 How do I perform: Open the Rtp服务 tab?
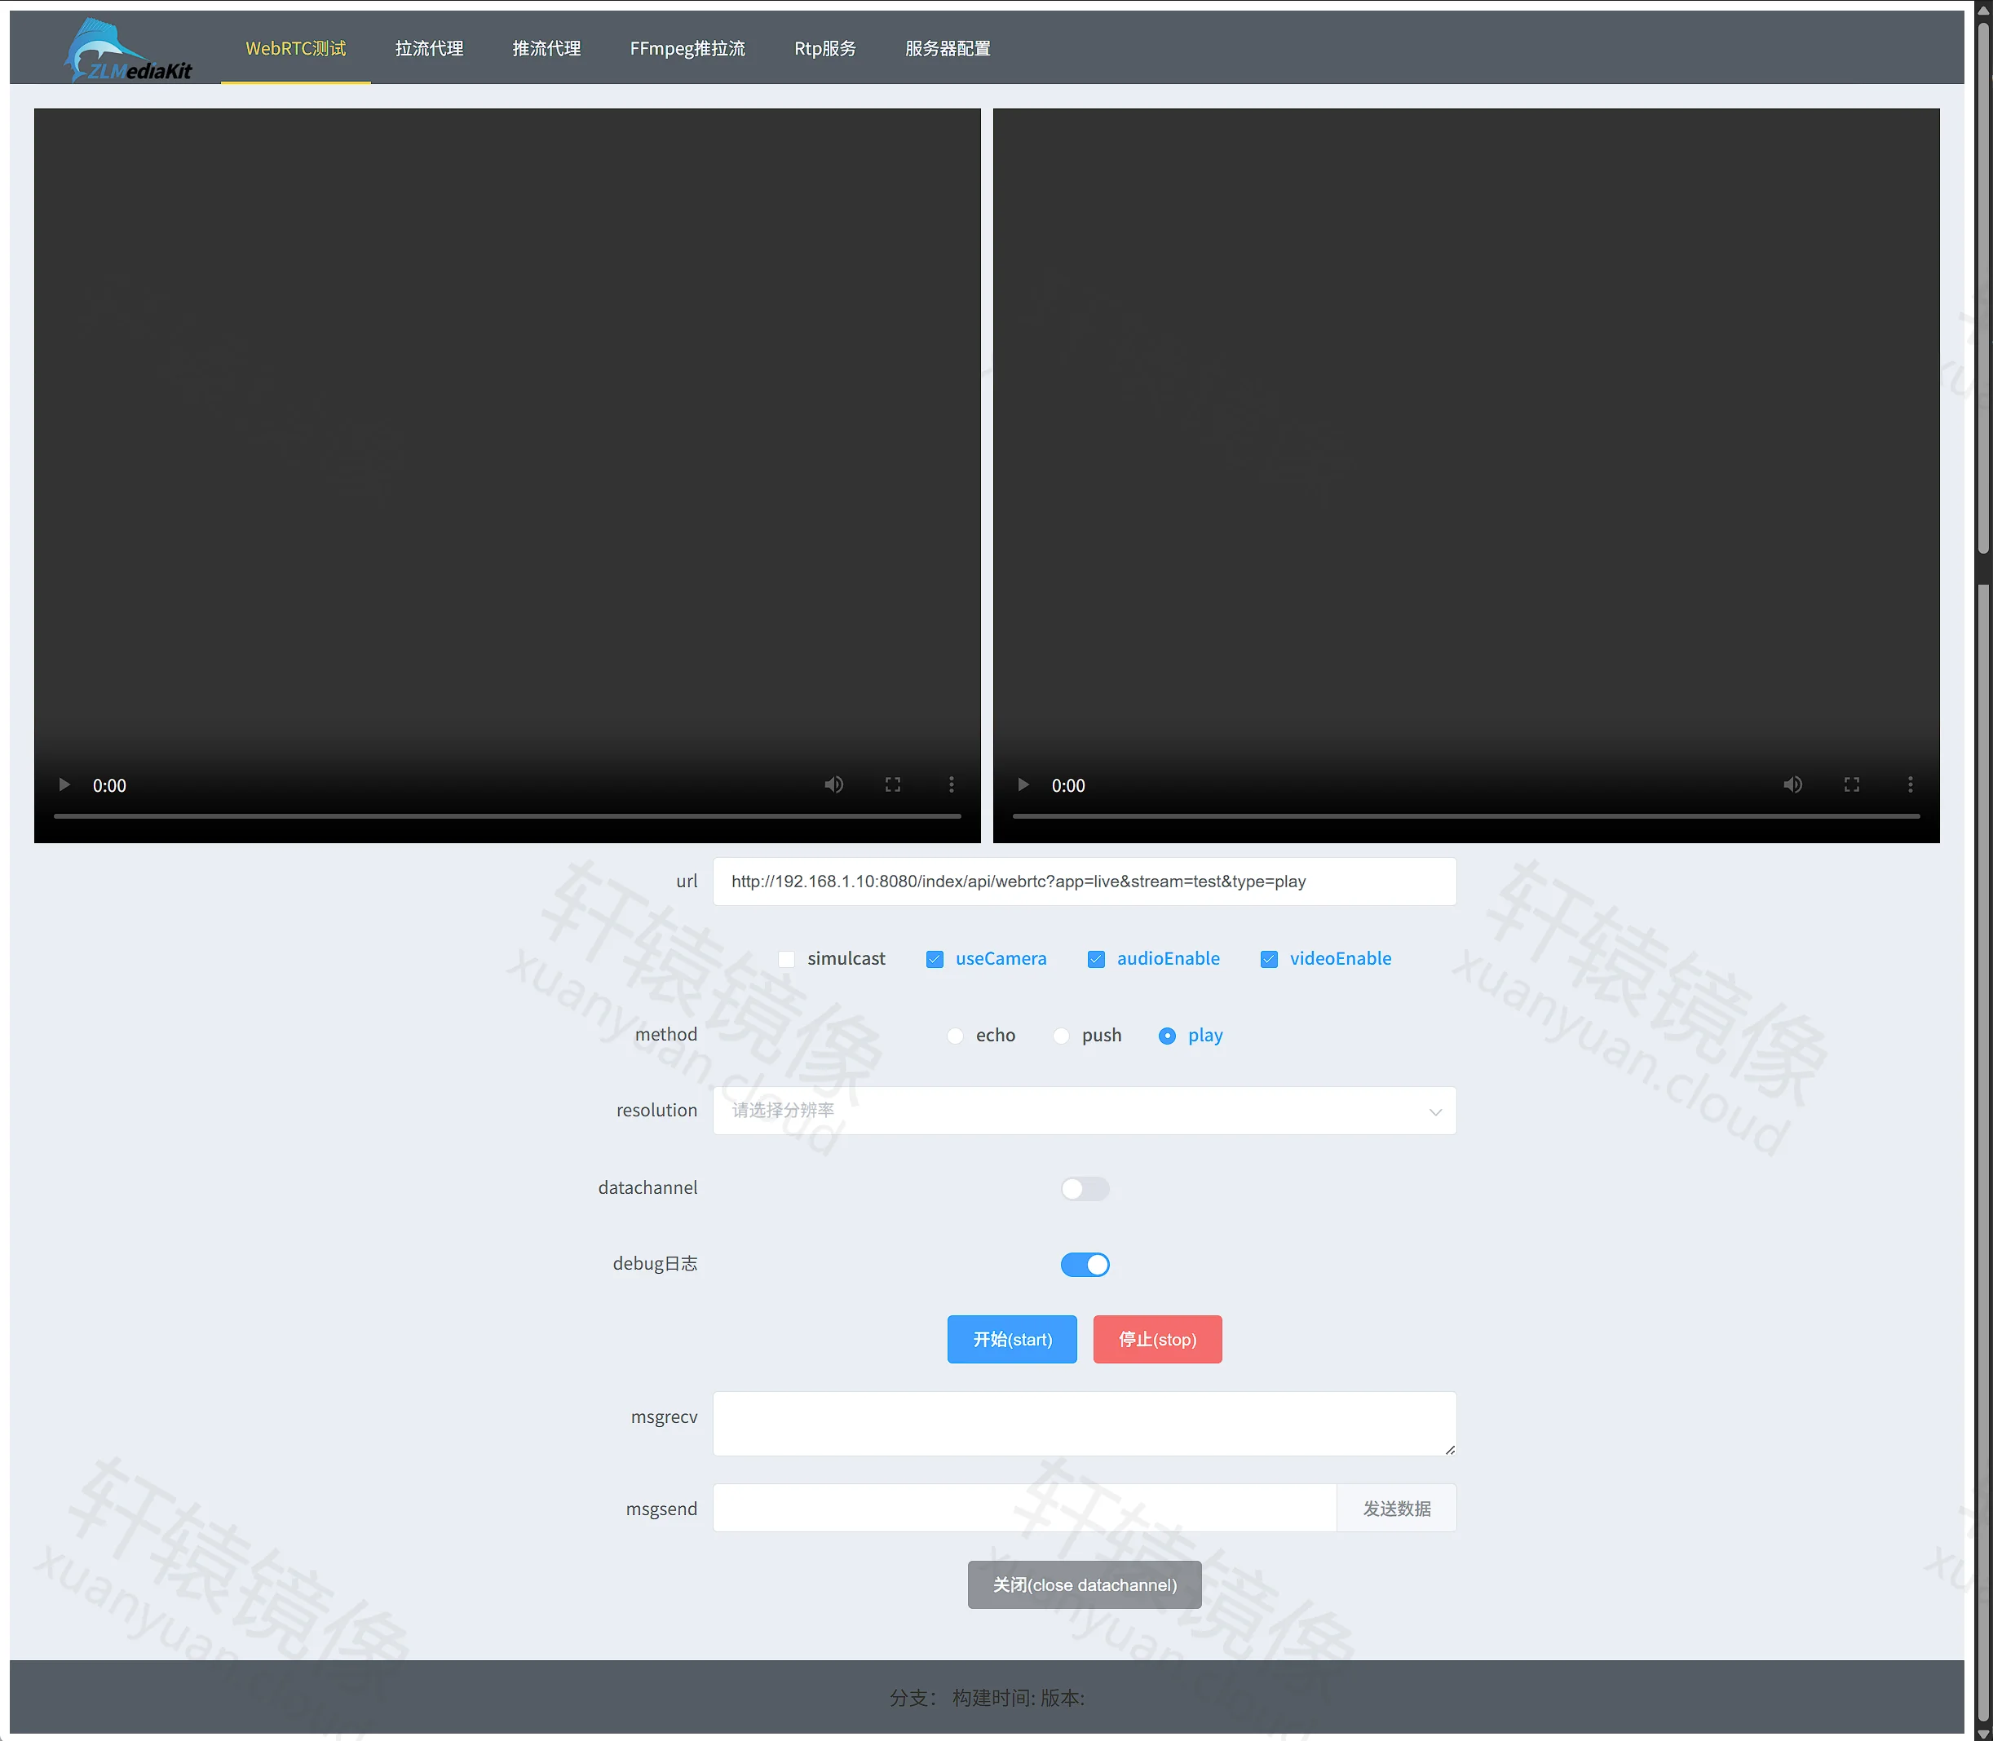click(825, 49)
